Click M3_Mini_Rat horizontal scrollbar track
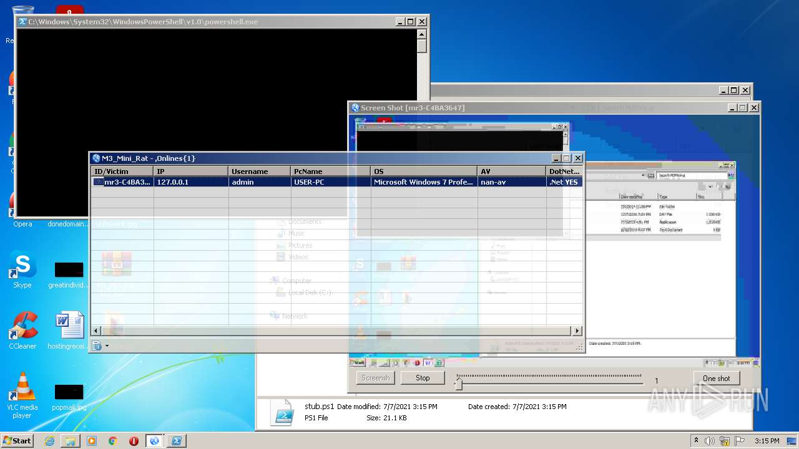This screenshot has height=449, width=799. tap(336, 331)
